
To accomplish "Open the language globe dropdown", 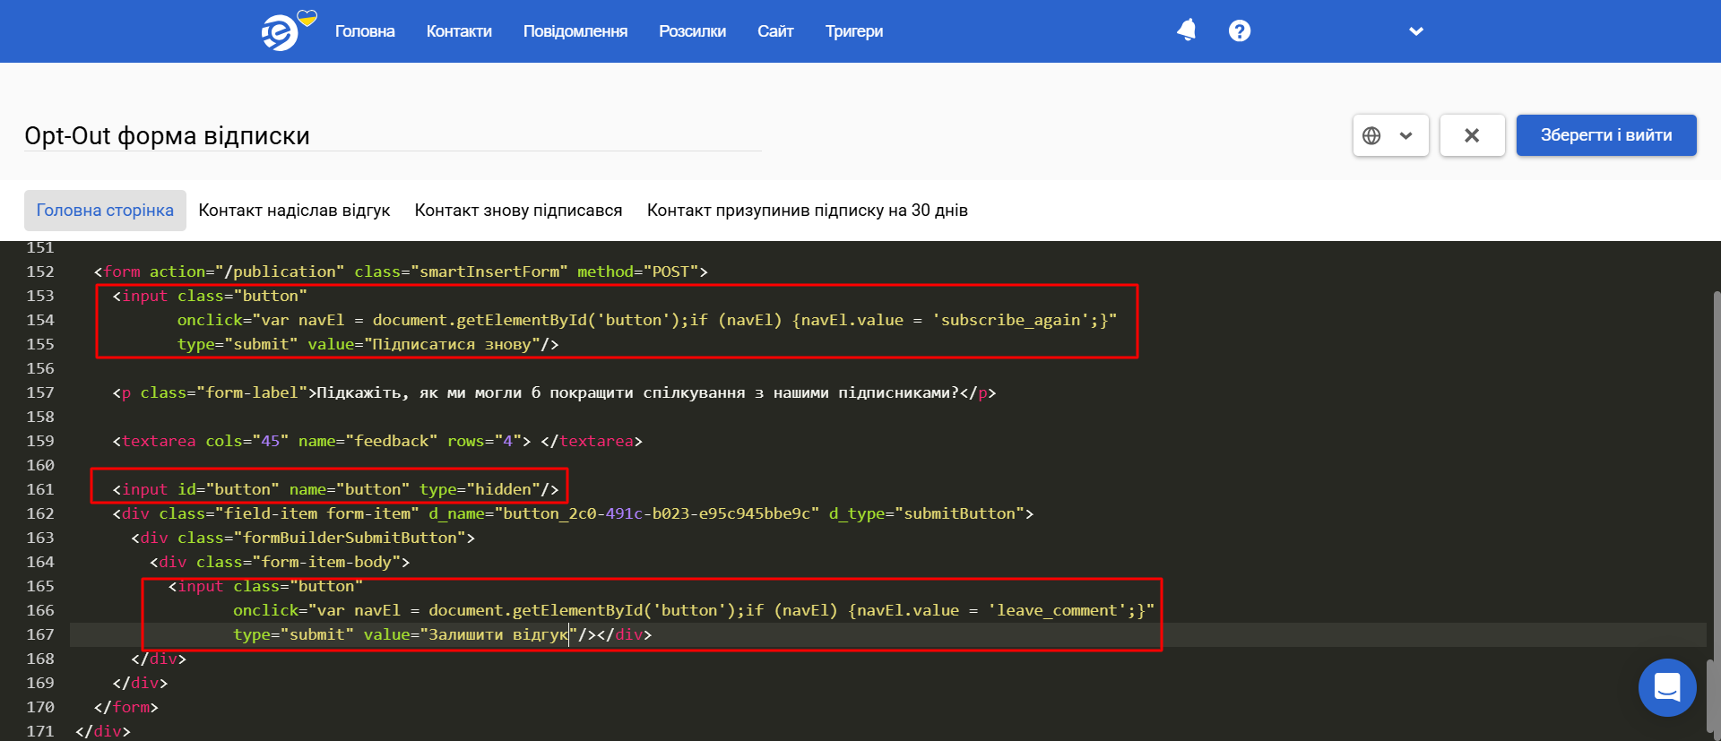I will point(1390,135).
